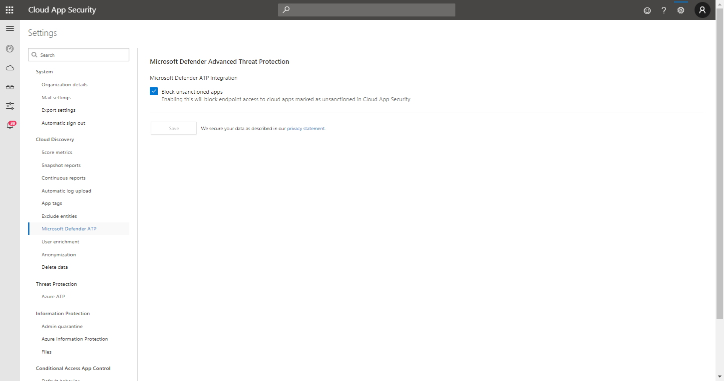Viewport: 724px width, 381px height.
Task: Open the user account avatar
Action: coord(703,10)
